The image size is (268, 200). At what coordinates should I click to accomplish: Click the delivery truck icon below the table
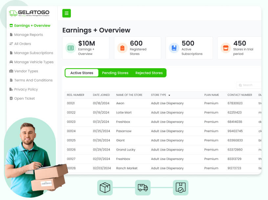coord(143,188)
